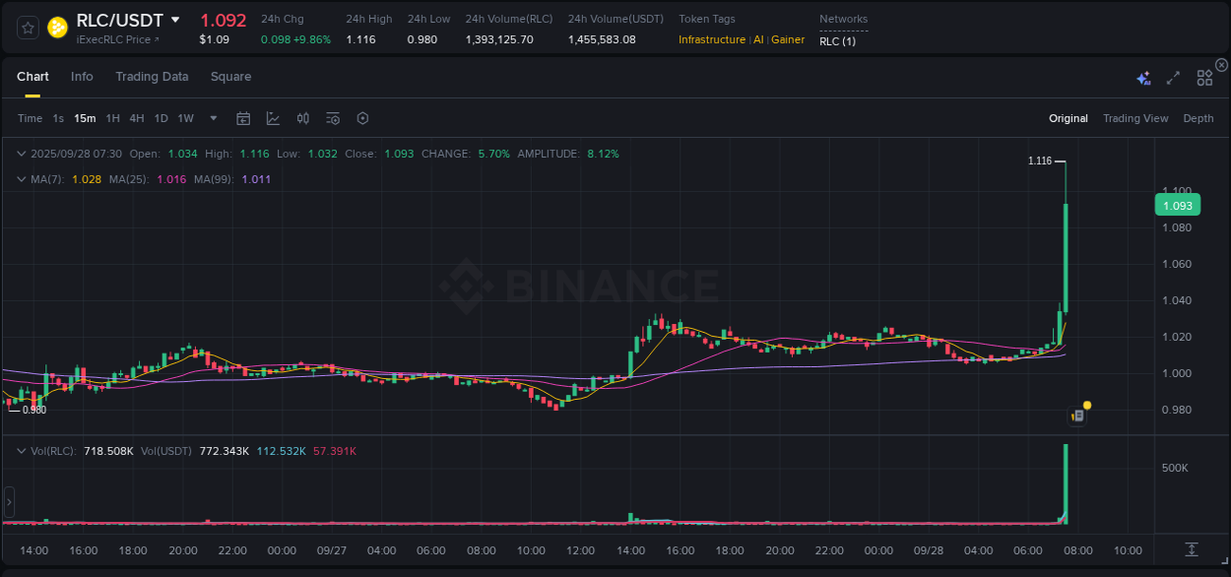Switch to the Trading Data tab
Image resolution: width=1231 pixels, height=577 pixels.
click(152, 76)
